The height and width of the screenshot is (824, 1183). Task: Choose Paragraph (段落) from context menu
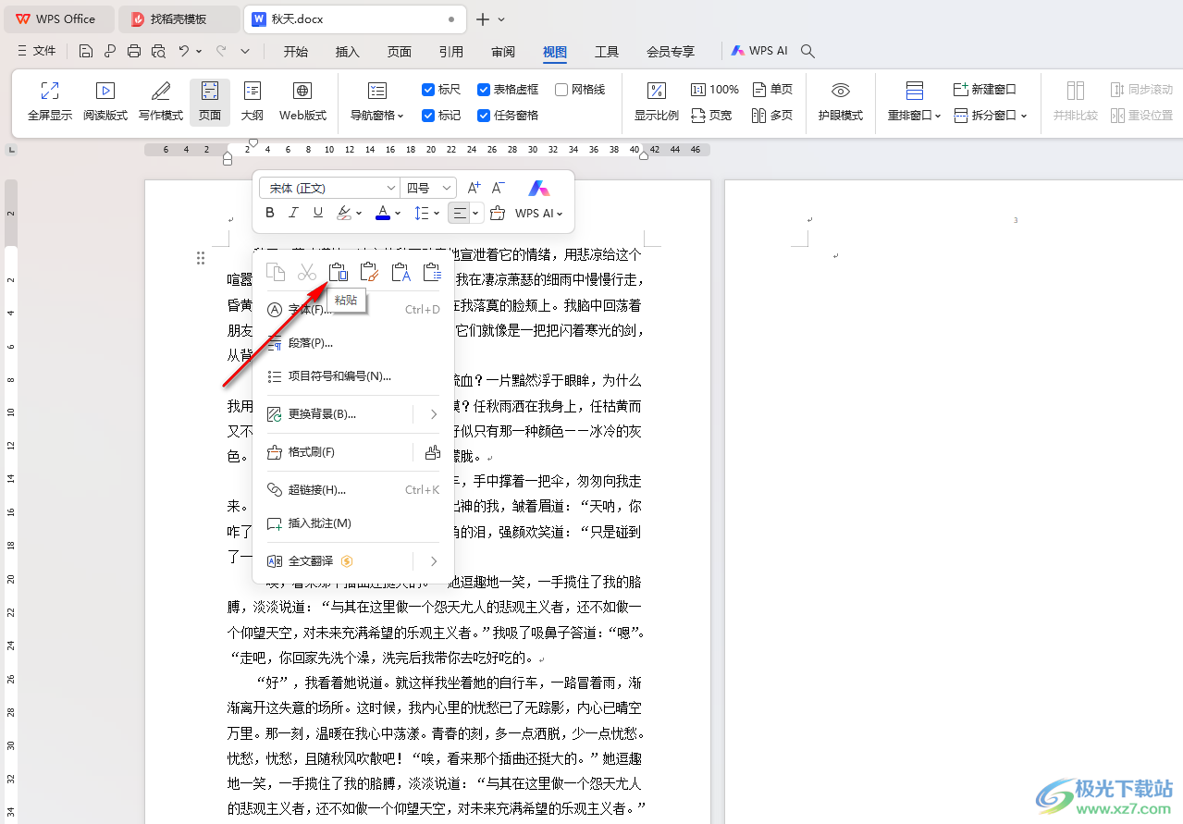(311, 343)
